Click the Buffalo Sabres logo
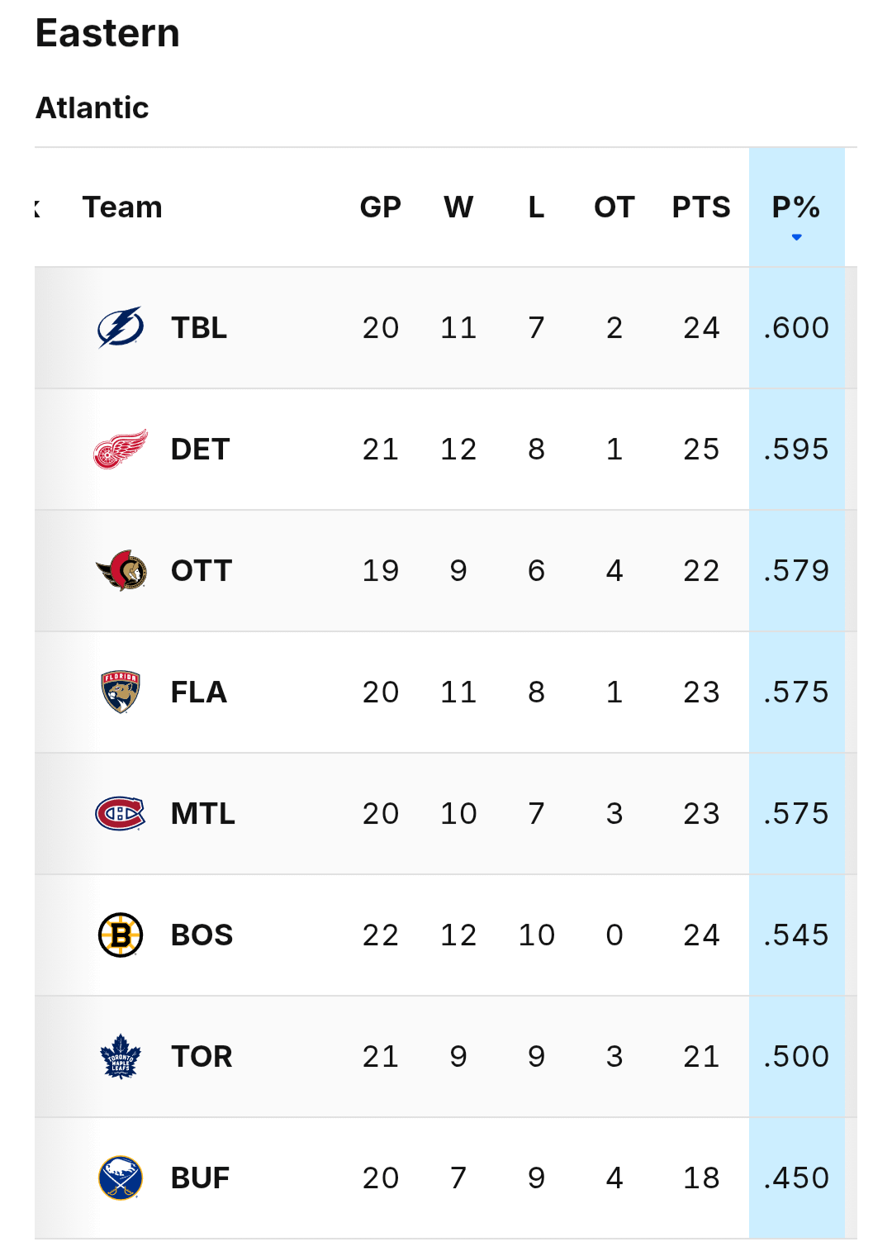The height and width of the screenshot is (1256, 892). point(121,1177)
